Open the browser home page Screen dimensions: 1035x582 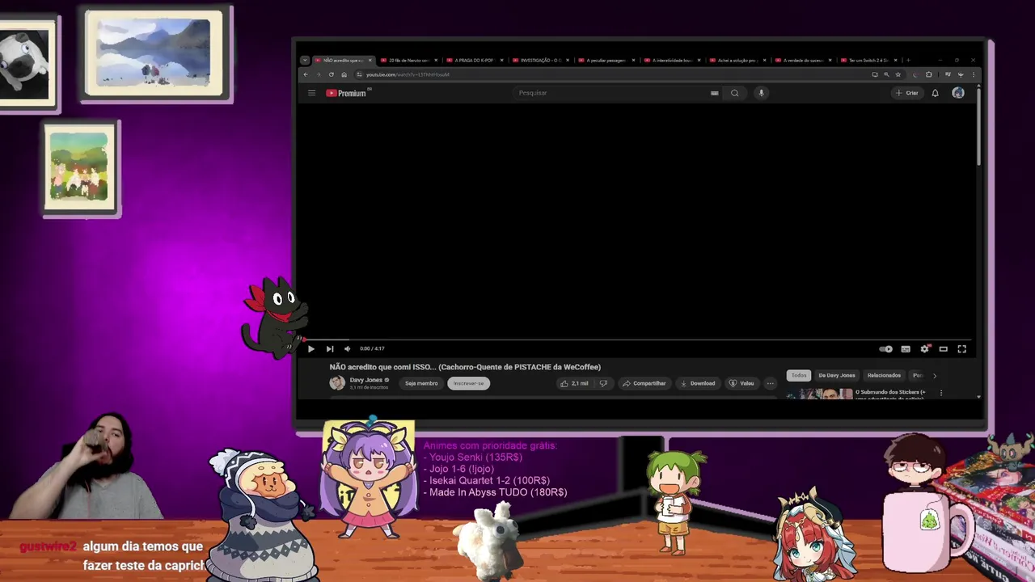344,74
